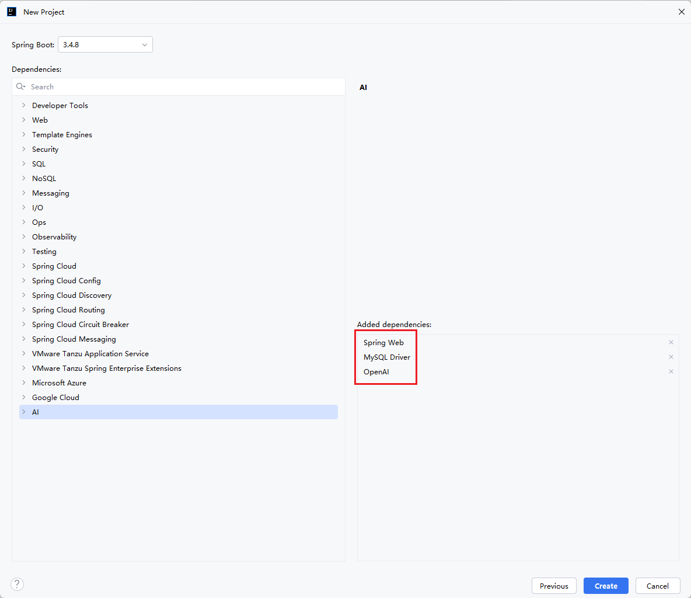Expand the Security chevron
Screen dimensions: 691x598
24,149
